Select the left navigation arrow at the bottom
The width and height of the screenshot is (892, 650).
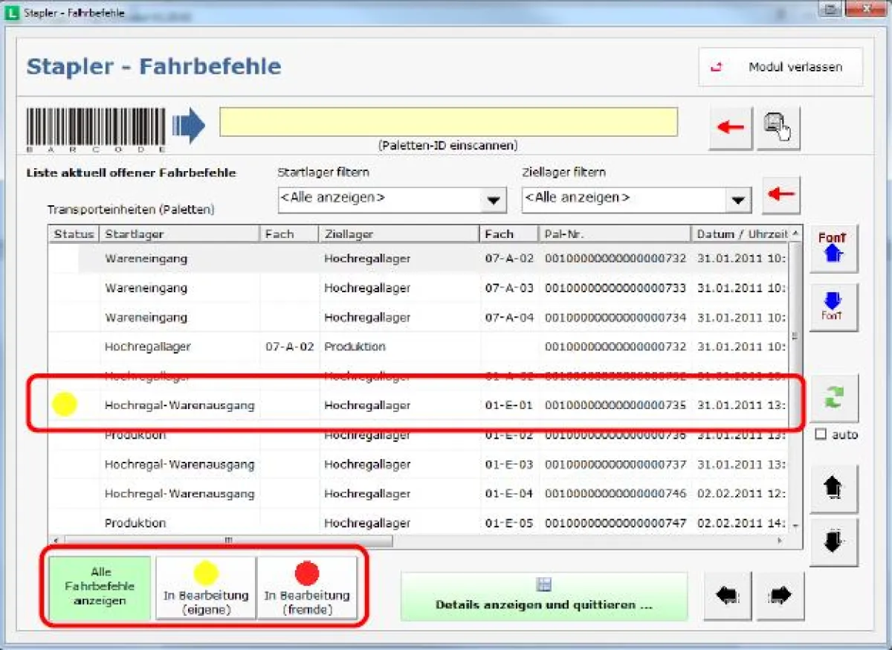pos(727,595)
